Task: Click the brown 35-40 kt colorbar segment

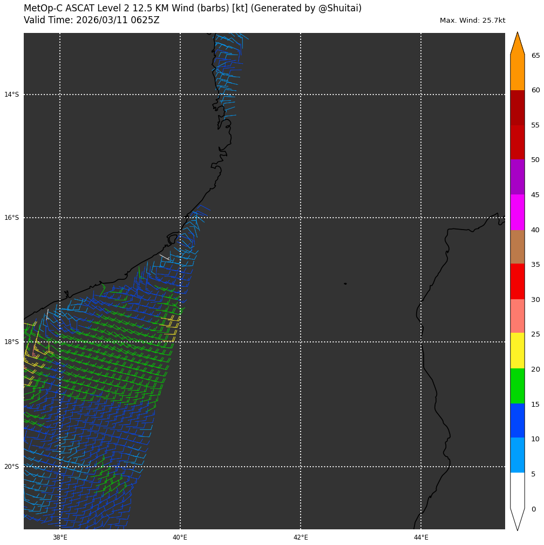Action: [517, 247]
